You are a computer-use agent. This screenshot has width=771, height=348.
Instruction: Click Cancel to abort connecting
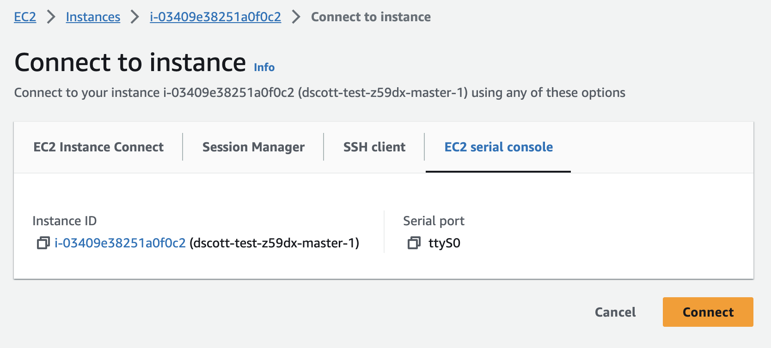pos(614,312)
